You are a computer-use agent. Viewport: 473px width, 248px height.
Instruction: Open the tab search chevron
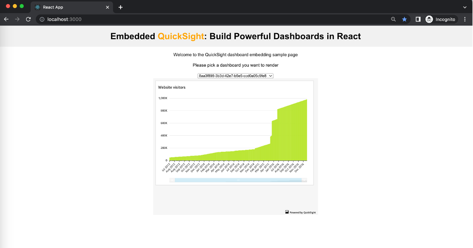point(465,7)
